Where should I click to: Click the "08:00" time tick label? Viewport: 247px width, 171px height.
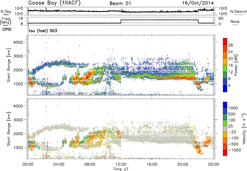tap(90, 165)
